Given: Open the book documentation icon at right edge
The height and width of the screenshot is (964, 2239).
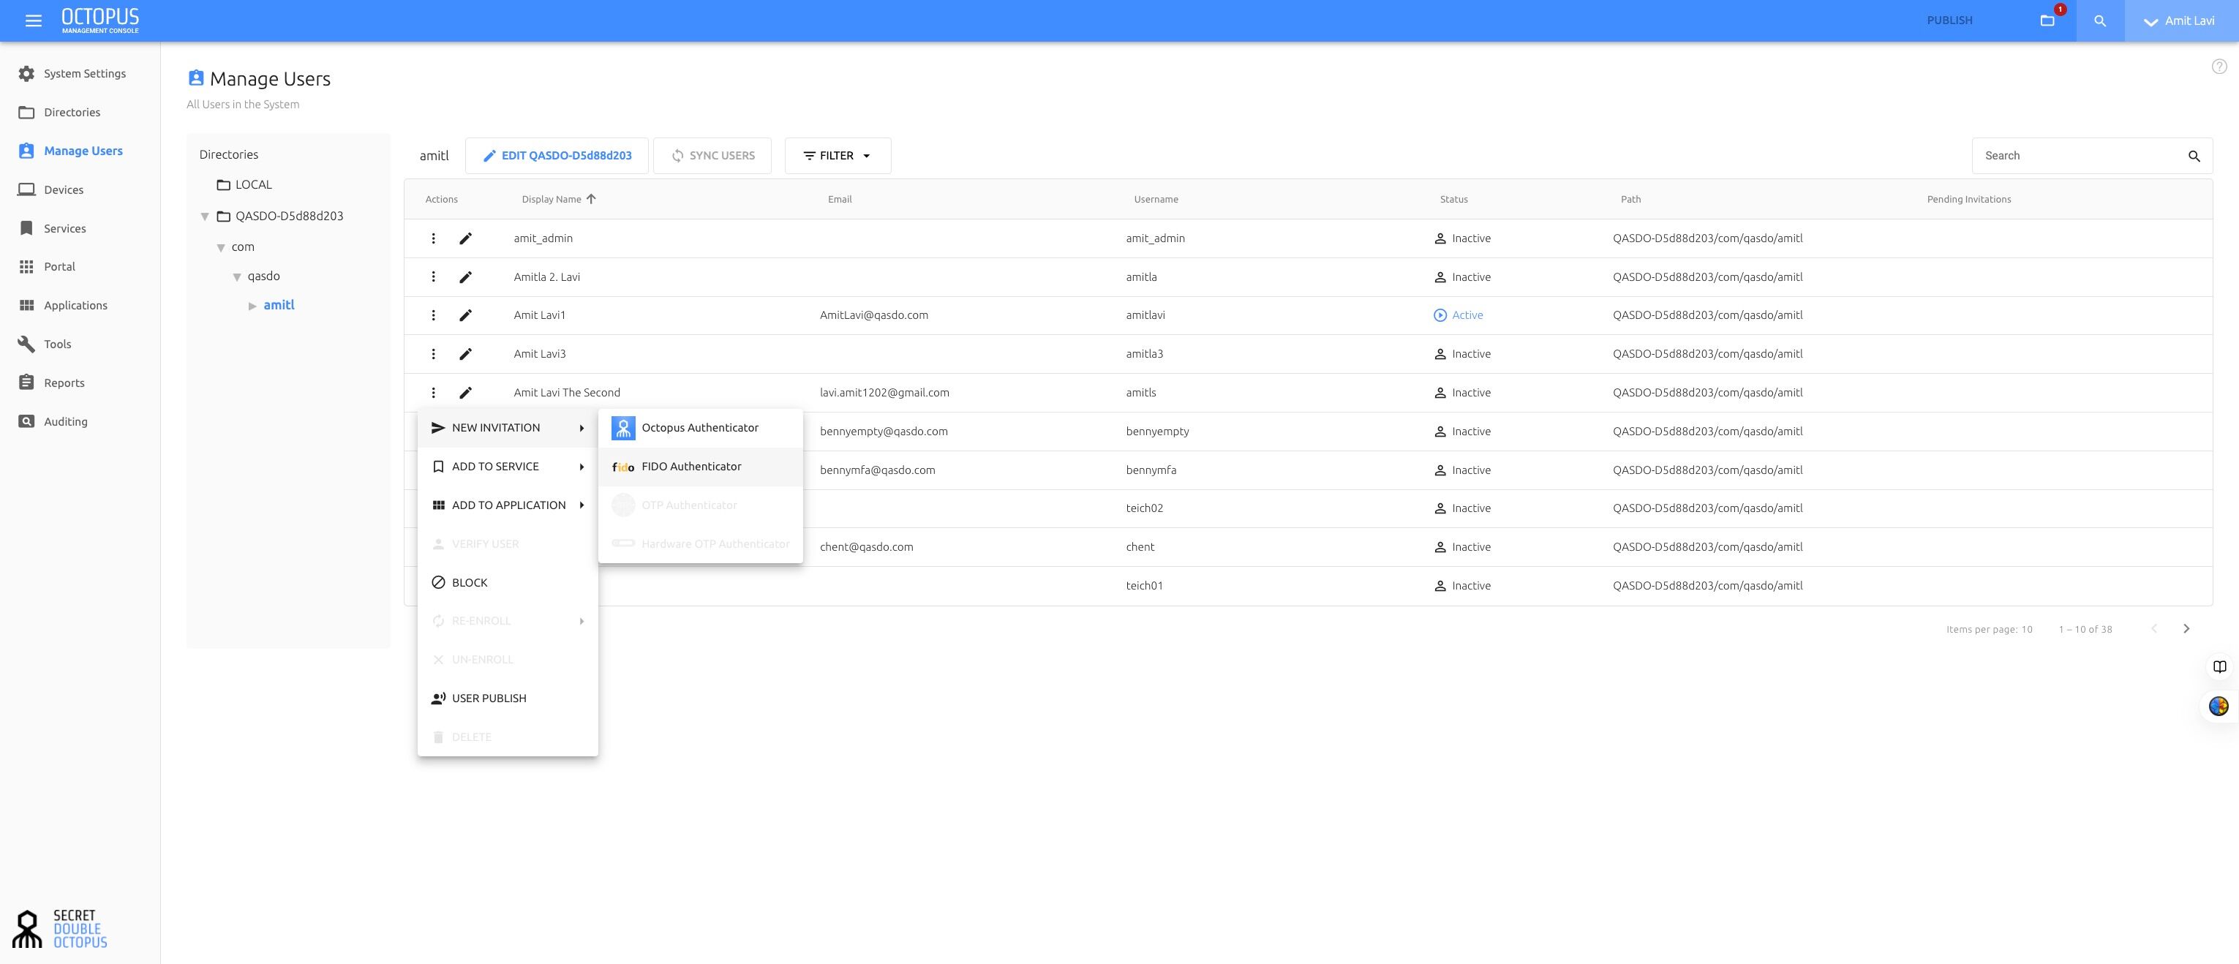Looking at the screenshot, I should pyautogui.click(x=2220, y=667).
